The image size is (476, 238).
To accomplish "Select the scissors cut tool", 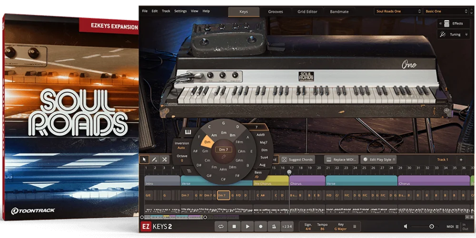I will pos(165,159).
